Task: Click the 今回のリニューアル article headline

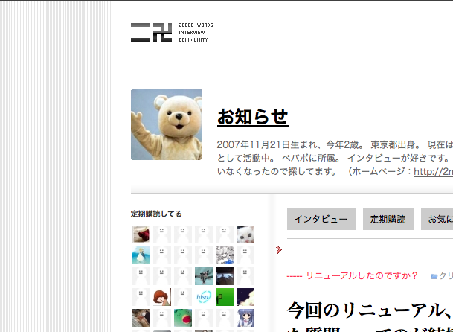Action: point(370,310)
